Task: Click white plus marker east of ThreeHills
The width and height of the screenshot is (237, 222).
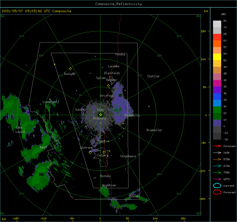Action: click(x=149, y=106)
